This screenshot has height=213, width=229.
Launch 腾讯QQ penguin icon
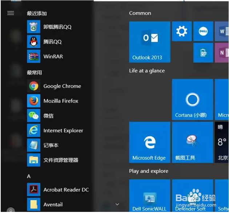point(33,41)
